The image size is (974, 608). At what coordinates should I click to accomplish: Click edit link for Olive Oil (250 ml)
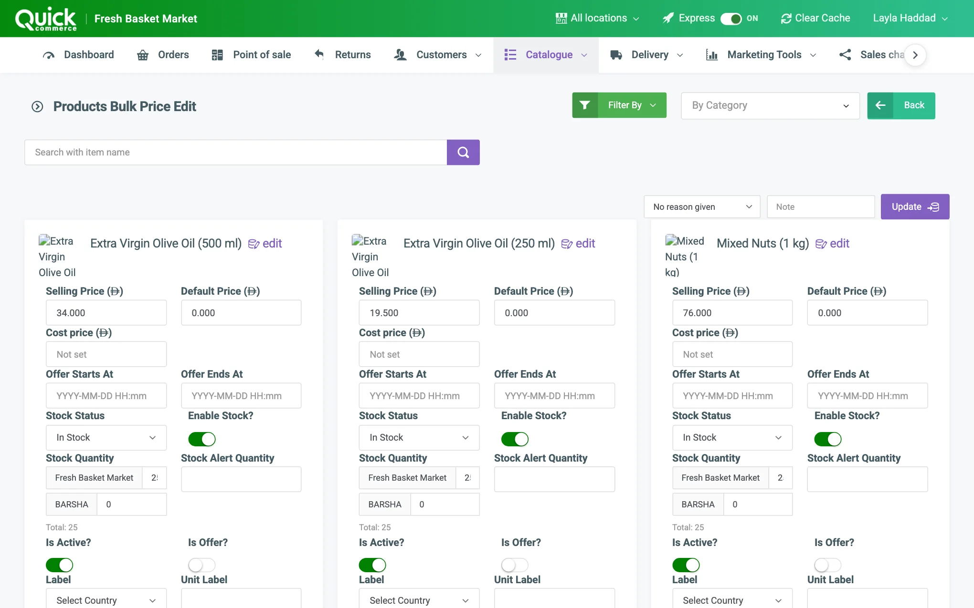578,244
